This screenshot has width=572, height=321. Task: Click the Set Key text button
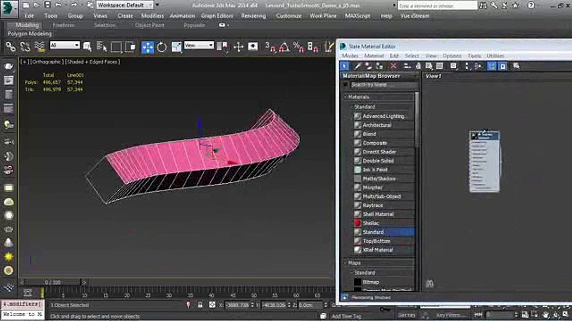click(x=406, y=315)
